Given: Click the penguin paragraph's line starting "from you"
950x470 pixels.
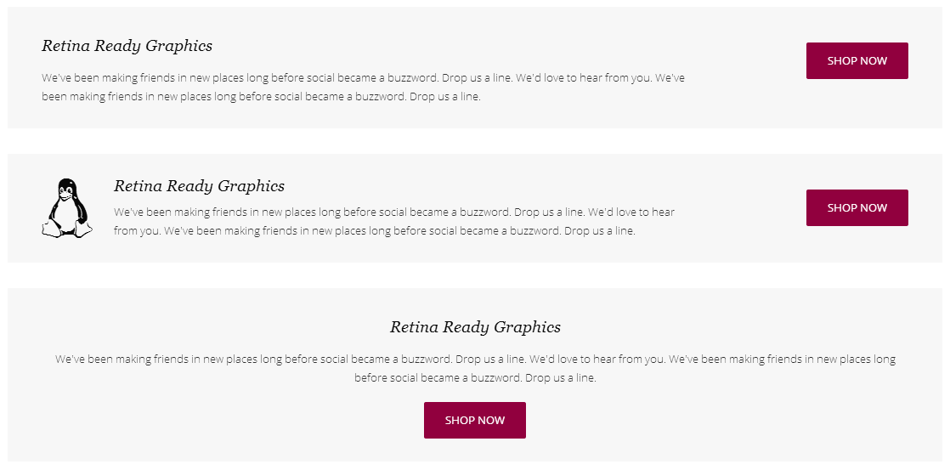Looking at the screenshot, I should click(374, 230).
